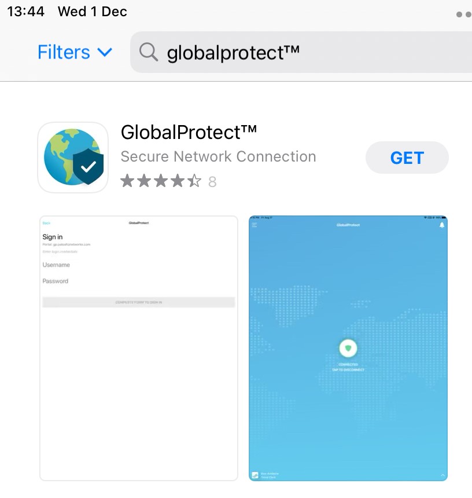Tap the bell notification icon in screenshot

[x=441, y=225]
